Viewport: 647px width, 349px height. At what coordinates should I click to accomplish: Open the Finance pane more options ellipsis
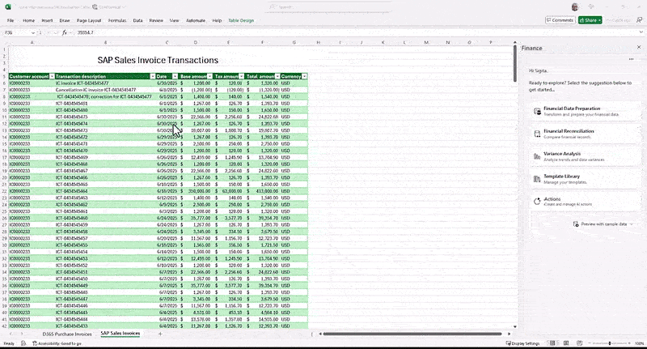pos(632,59)
